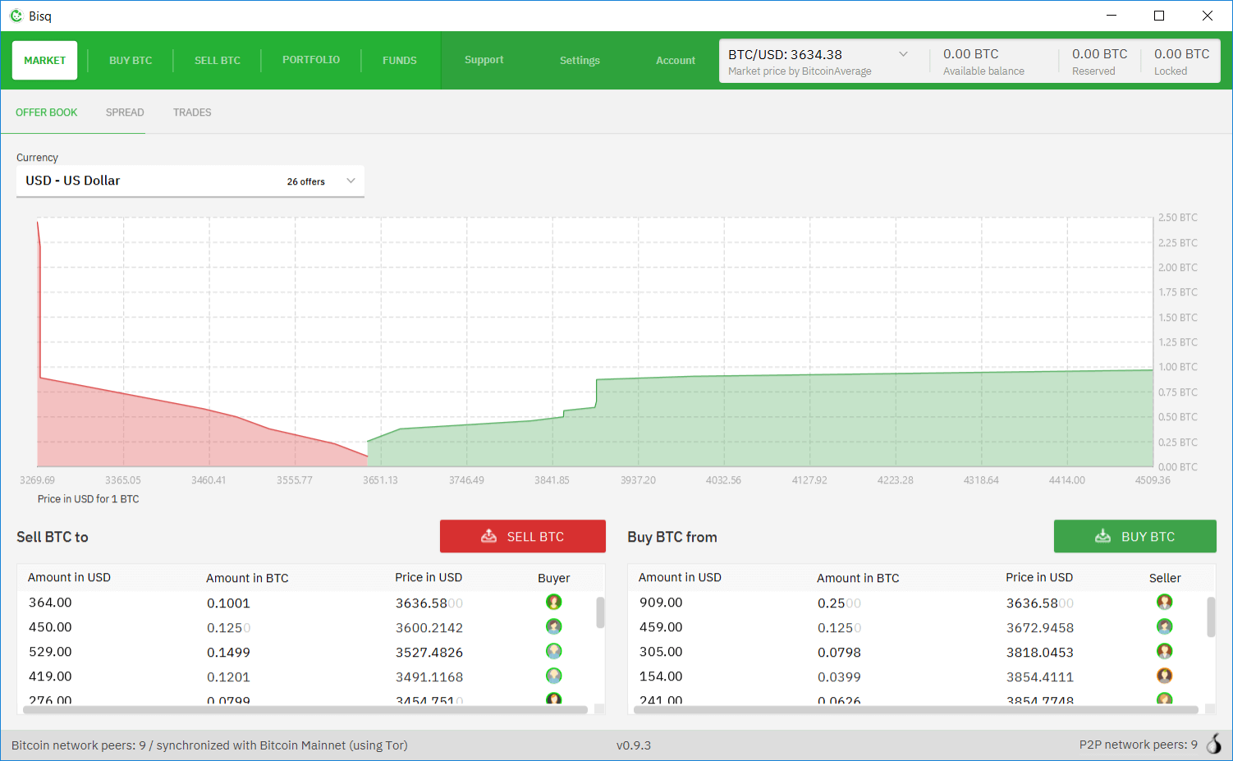Go to the SELL BTC section

(218, 60)
